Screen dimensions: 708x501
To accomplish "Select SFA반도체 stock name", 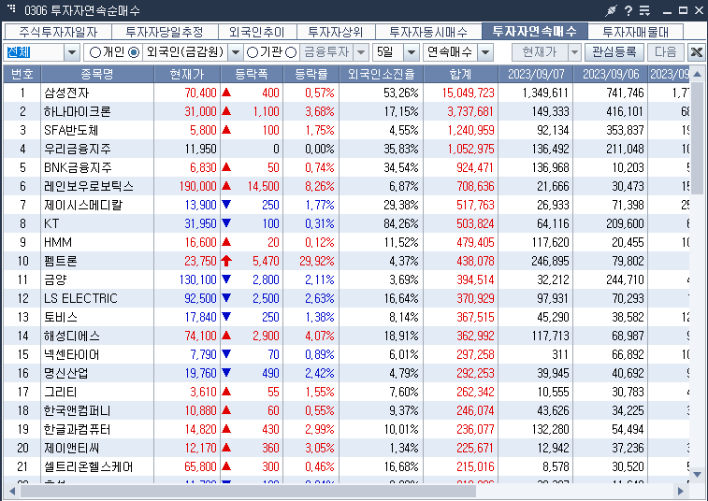I will point(71,131).
